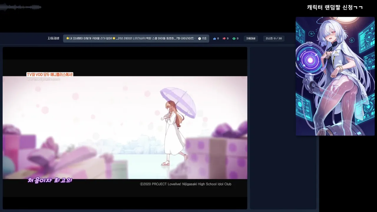Click the current video title bar
Viewport: 377px width, 212px height.
click(136, 39)
